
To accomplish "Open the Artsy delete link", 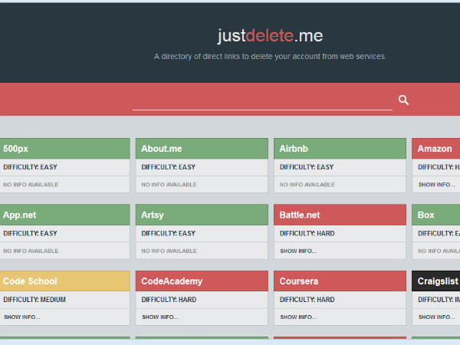I will (x=153, y=215).
